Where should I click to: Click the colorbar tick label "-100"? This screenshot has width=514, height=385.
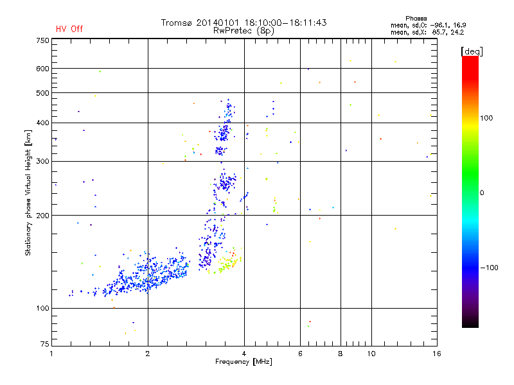click(490, 268)
